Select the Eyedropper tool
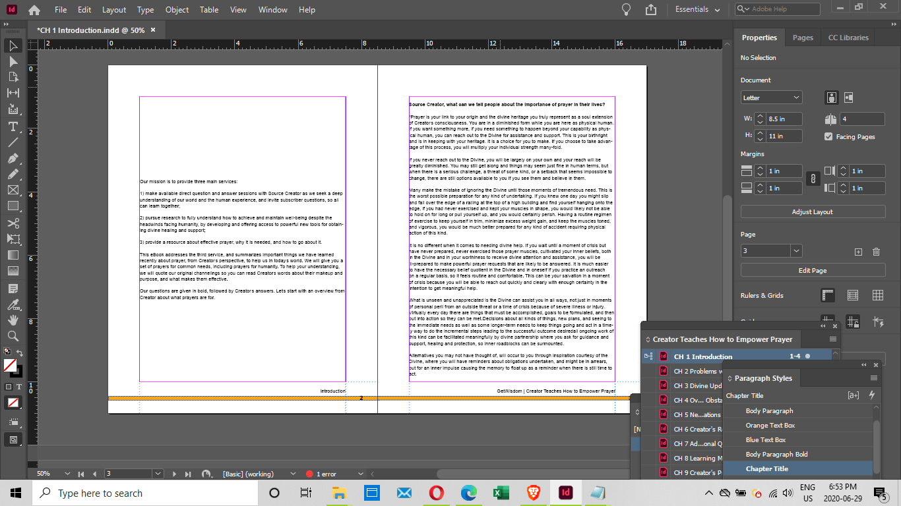Image resolution: width=901 pixels, height=506 pixels. pyautogui.click(x=15, y=304)
